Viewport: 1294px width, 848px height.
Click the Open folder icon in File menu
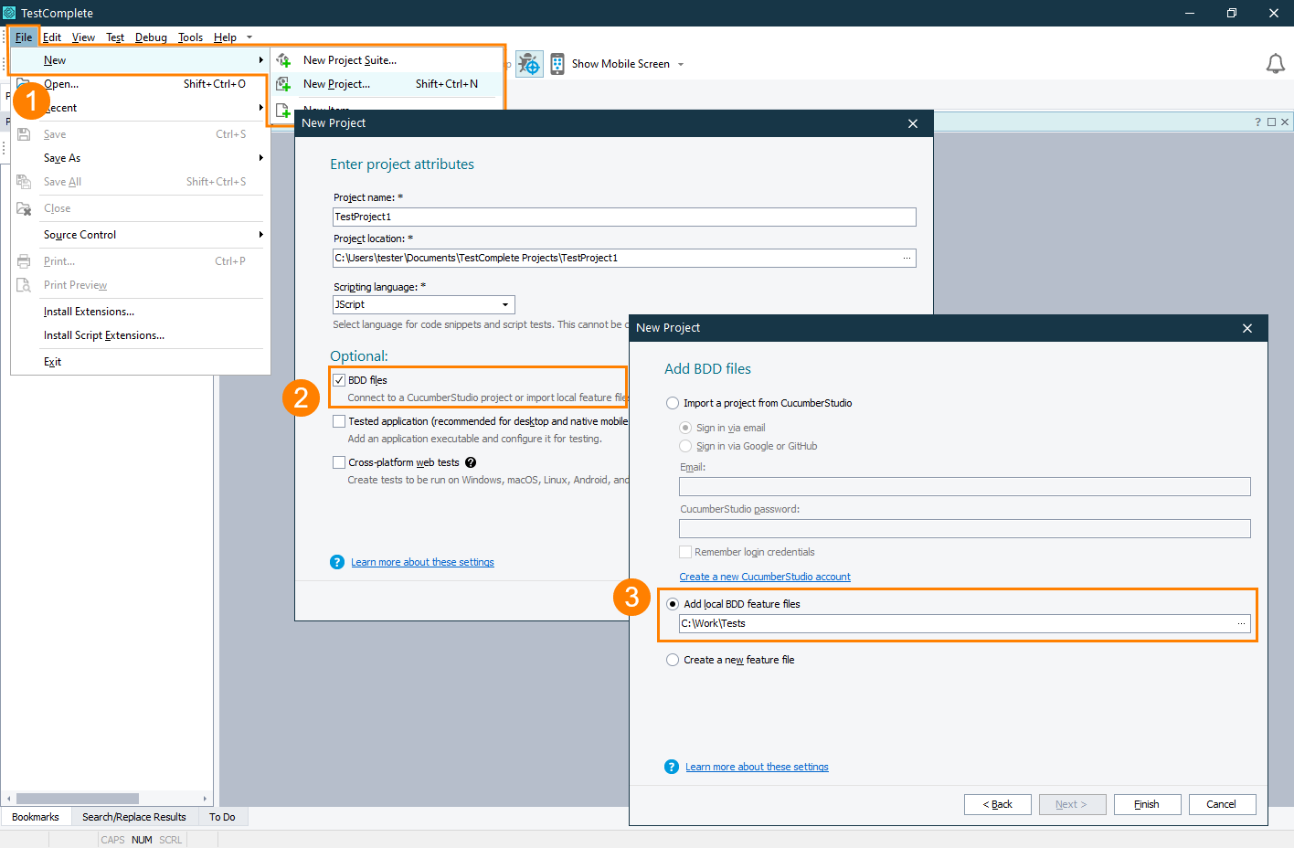point(24,83)
